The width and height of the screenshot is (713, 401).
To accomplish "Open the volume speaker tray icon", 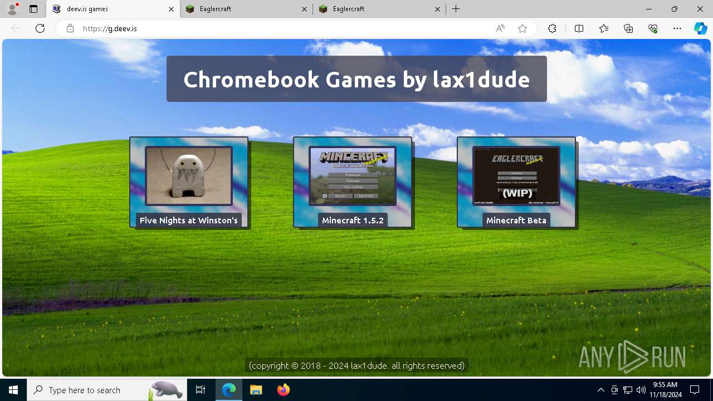I will coord(641,390).
